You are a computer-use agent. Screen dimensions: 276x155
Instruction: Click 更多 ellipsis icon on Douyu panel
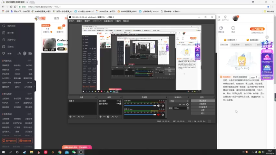coord(233,28)
